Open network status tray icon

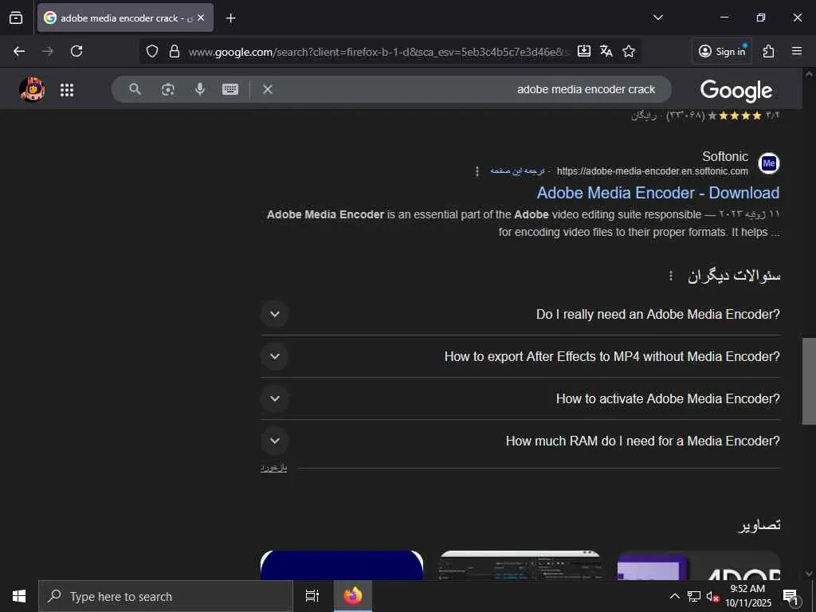coord(694,596)
